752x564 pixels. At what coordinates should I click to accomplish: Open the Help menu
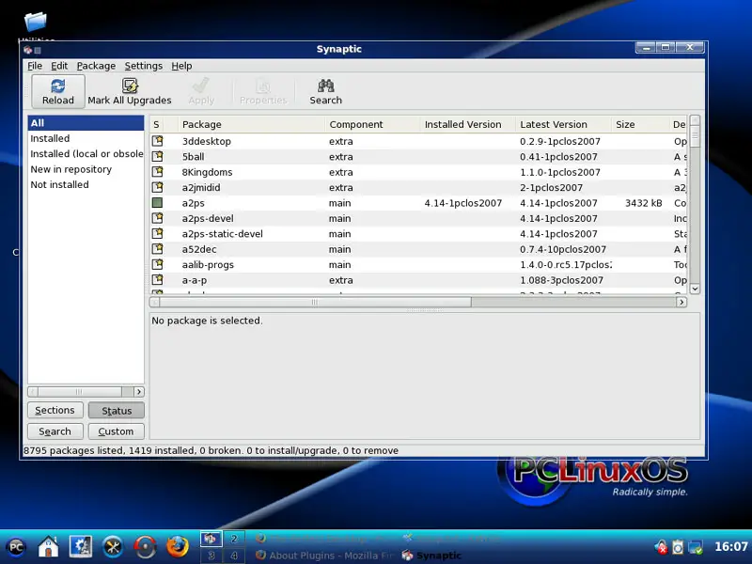point(181,66)
